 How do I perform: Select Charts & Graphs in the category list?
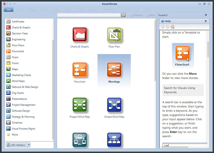[x=19, y=27]
